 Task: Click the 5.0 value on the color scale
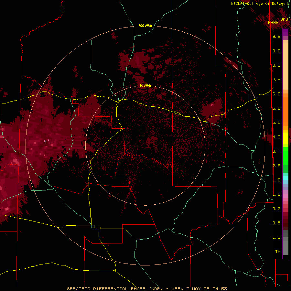(276, 123)
